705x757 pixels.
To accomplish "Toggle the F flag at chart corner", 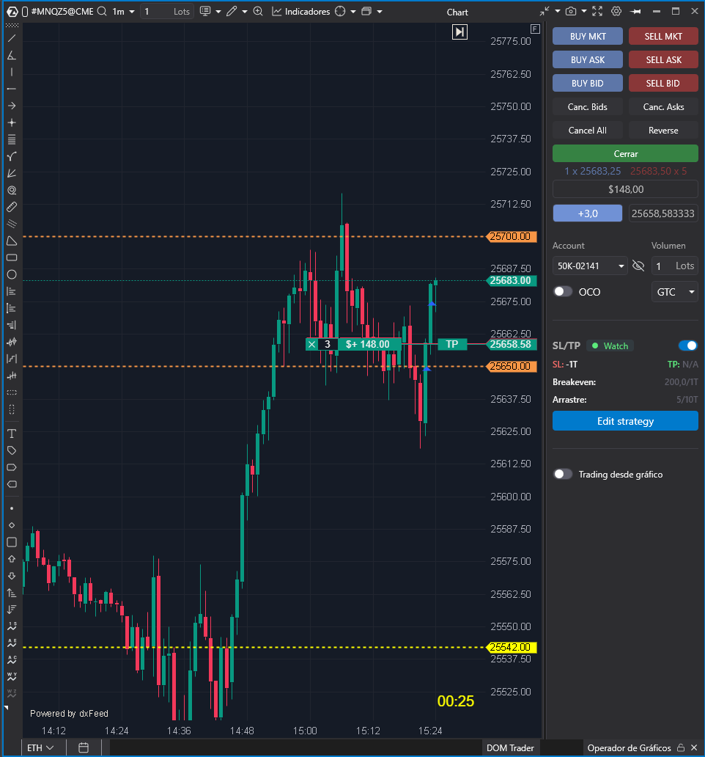I will (535, 29).
